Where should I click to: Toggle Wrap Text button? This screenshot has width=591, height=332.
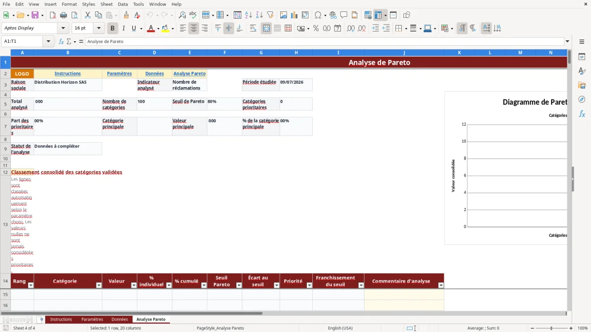(253, 28)
